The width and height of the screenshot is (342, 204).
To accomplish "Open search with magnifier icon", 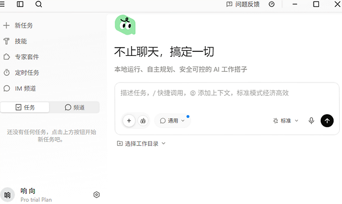I will pos(39,4).
